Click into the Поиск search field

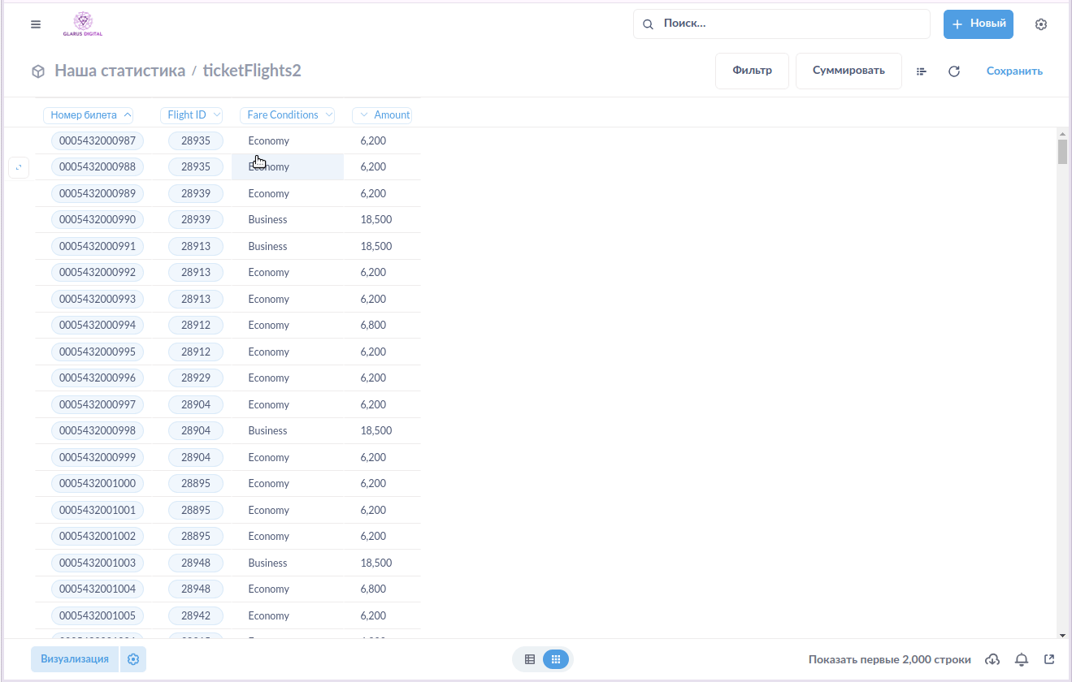tap(788, 24)
